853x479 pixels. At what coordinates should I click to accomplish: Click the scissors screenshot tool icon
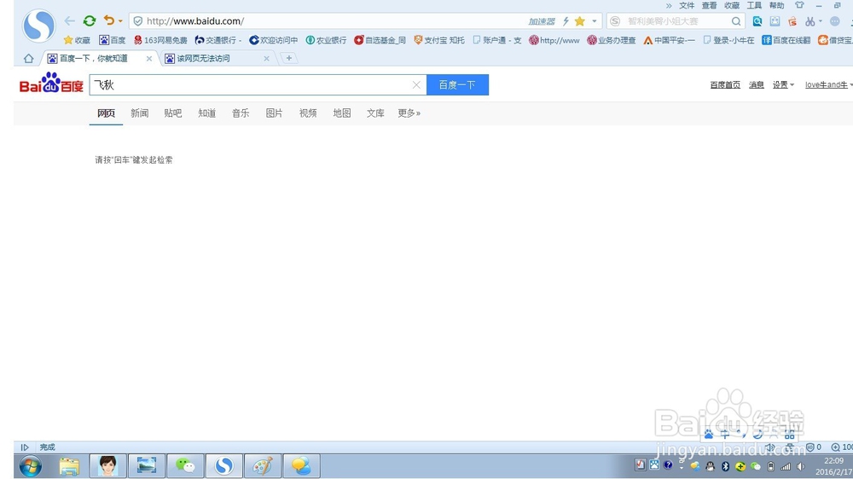click(810, 21)
